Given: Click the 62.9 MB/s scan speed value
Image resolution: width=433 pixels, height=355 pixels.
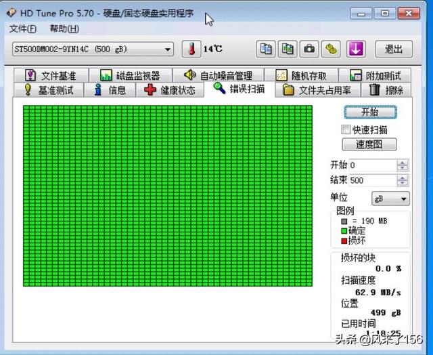Looking at the screenshot, I should 378,292.
